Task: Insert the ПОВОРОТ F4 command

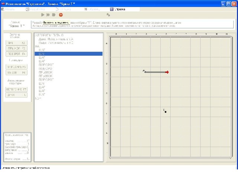Action: click(16, 54)
